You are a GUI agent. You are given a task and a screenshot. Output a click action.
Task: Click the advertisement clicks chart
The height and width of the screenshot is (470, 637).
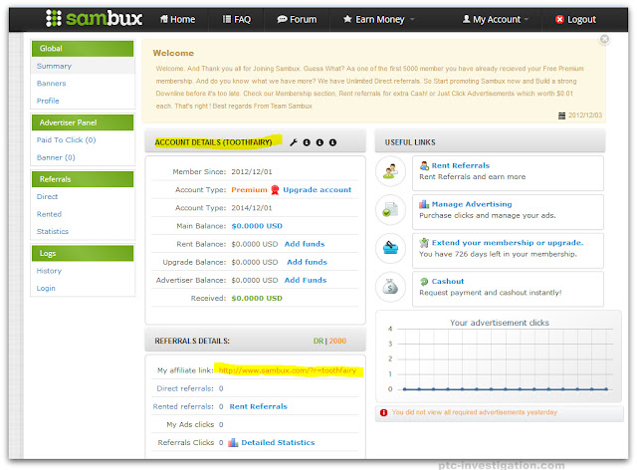click(499, 356)
